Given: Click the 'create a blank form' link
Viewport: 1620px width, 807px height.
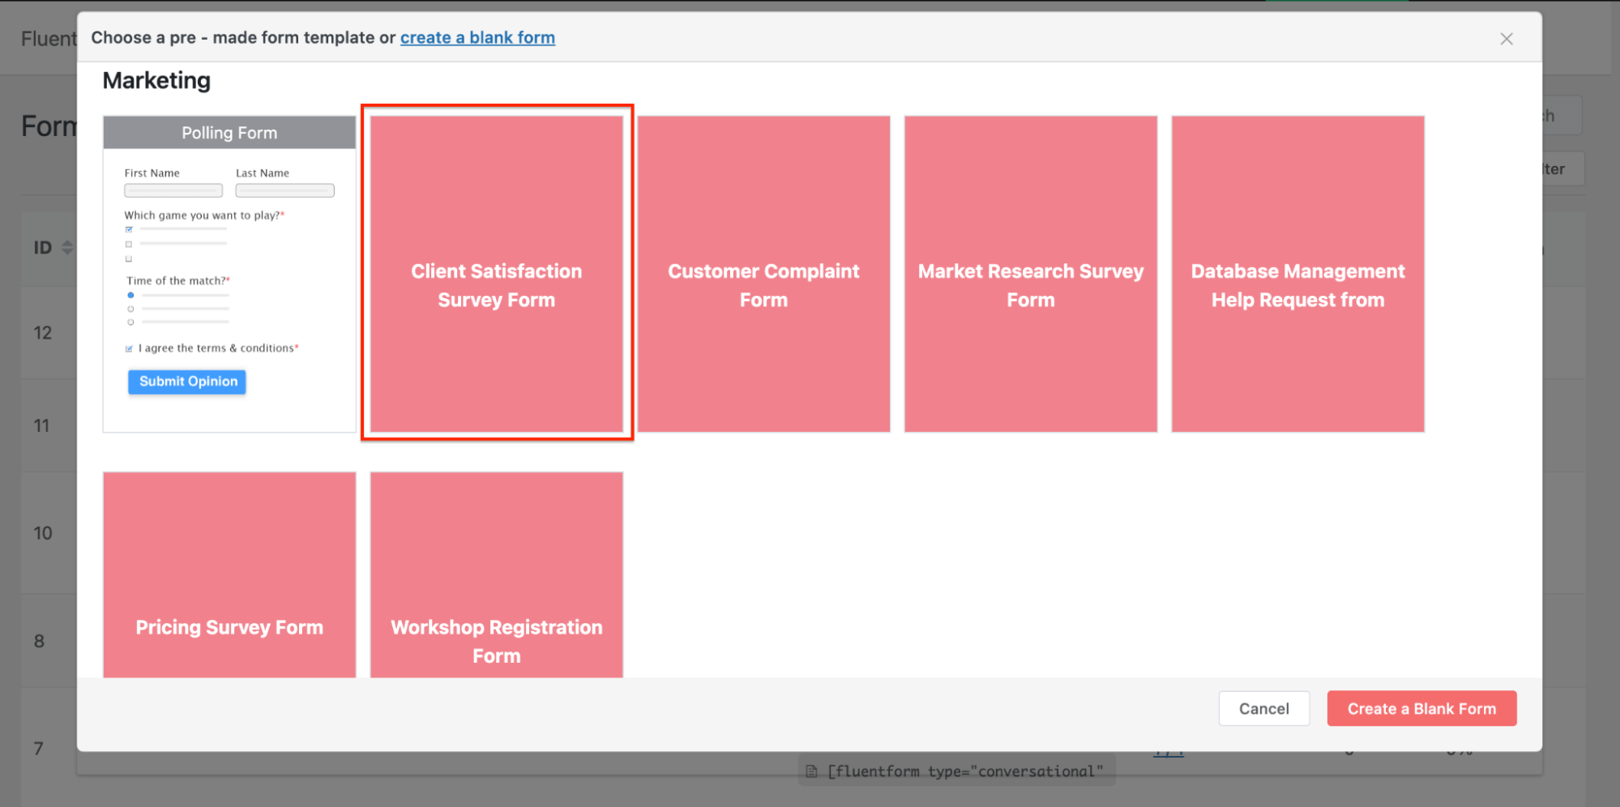Looking at the screenshot, I should point(477,38).
